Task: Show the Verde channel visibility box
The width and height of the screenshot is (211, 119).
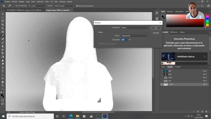Action: click(x=162, y=78)
